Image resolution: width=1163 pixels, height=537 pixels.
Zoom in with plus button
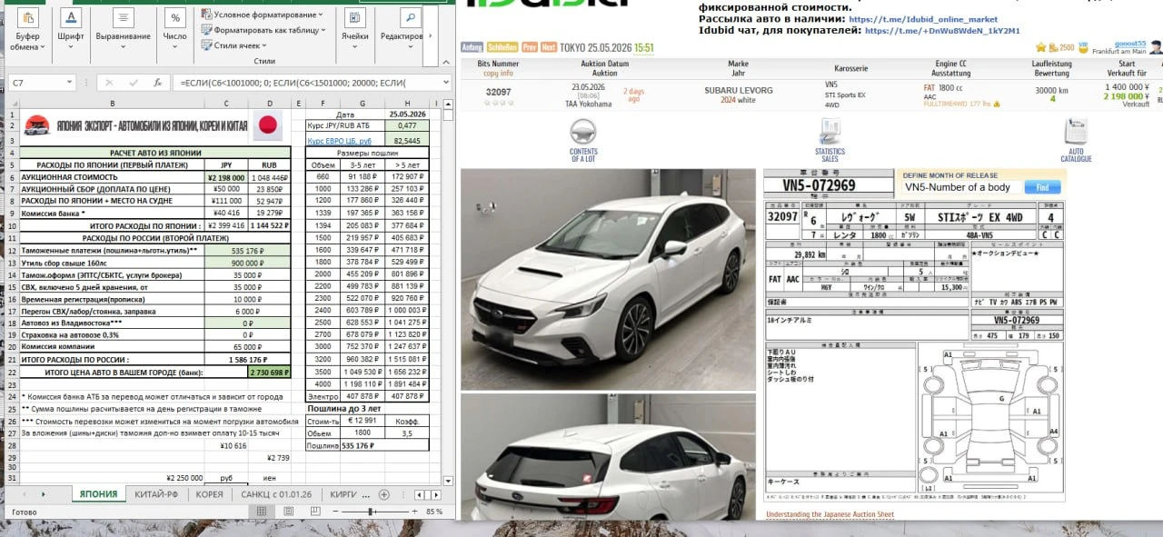click(x=413, y=512)
